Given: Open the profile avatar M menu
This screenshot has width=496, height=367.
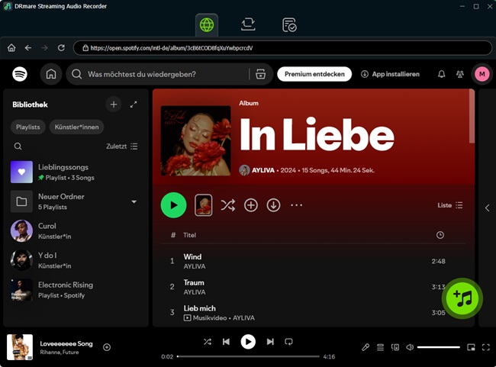Looking at the screenshot, I should [482, 74].
